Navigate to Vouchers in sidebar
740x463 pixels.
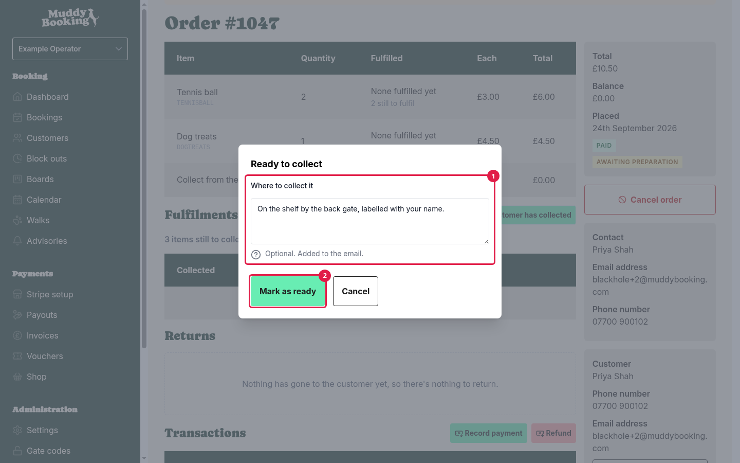pyautogui.click(x=45, y=356)
